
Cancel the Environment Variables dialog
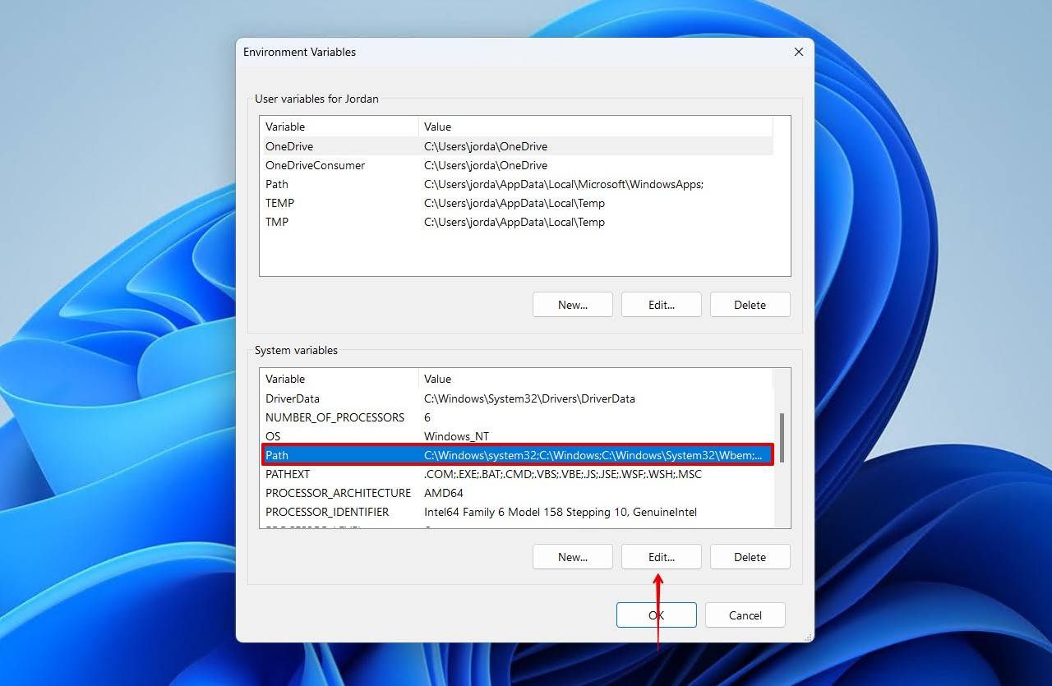(x=745, y=615)
